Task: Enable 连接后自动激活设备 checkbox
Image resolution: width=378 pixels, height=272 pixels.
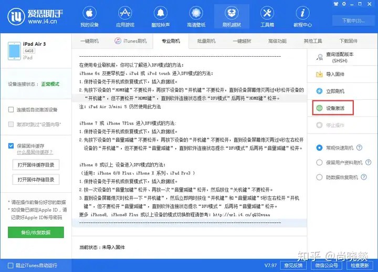Action: coord(11,110)
